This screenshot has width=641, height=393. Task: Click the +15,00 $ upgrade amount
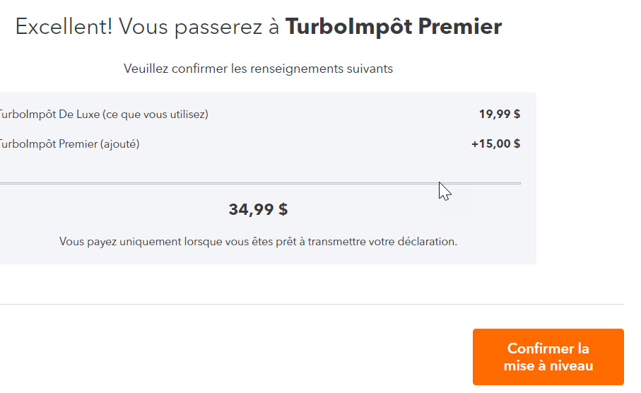(x=496, y=144)
